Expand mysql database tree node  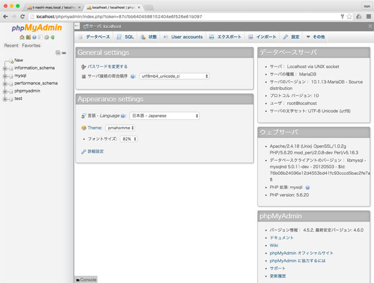click(x=5, y=76)
